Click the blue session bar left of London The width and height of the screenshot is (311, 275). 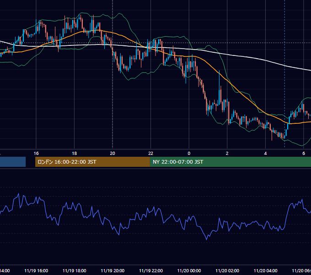point(13,162)
